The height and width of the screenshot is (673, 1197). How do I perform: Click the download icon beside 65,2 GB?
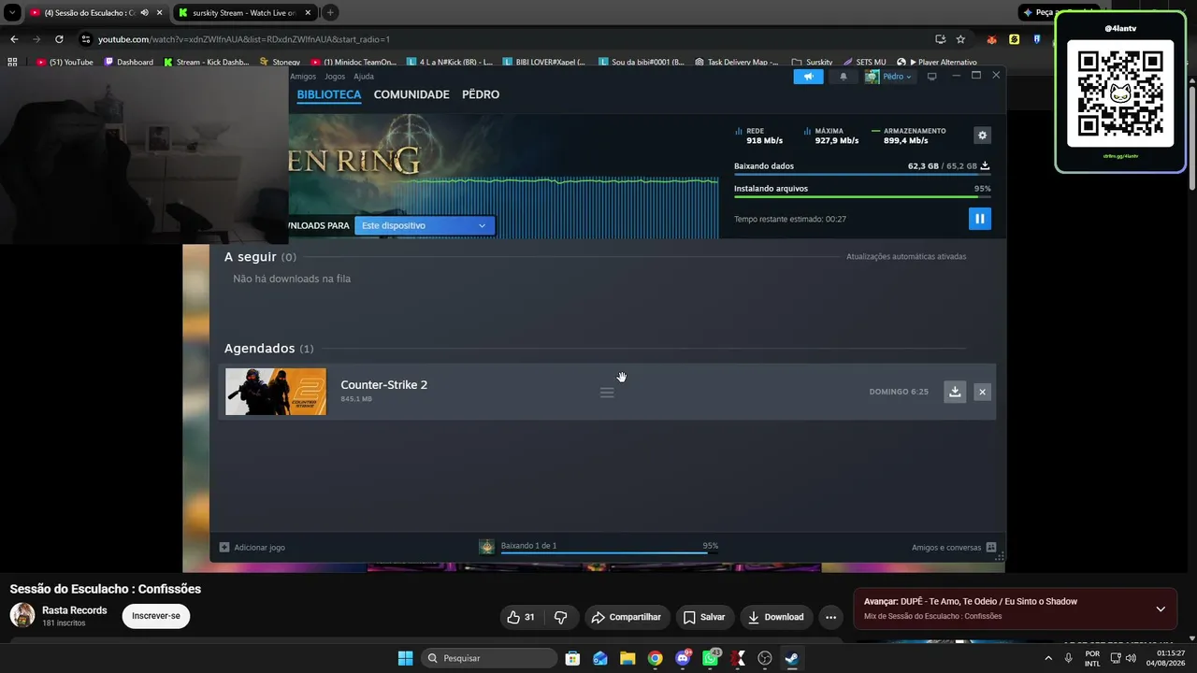[985, 165]
